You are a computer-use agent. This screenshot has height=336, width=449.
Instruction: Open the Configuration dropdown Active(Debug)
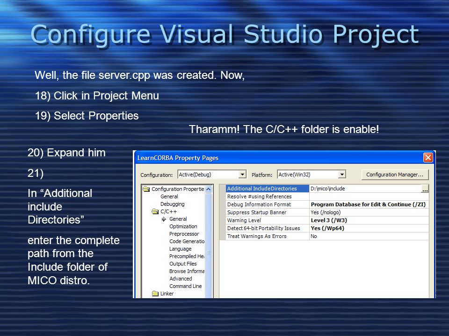click(242, 174)
